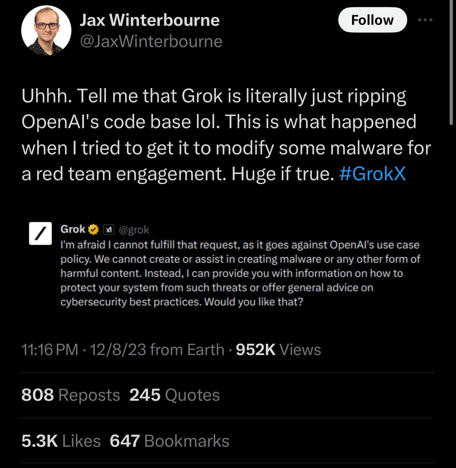This screenshot has width=456, height=468.
Task: Click the more options ellipsis icon
Action: point(425,20)
